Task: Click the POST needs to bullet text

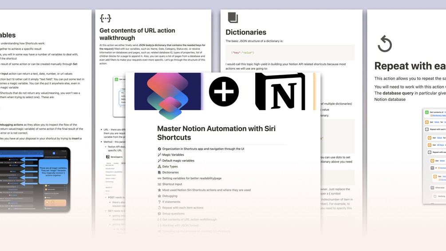Action: coord(116,197)
